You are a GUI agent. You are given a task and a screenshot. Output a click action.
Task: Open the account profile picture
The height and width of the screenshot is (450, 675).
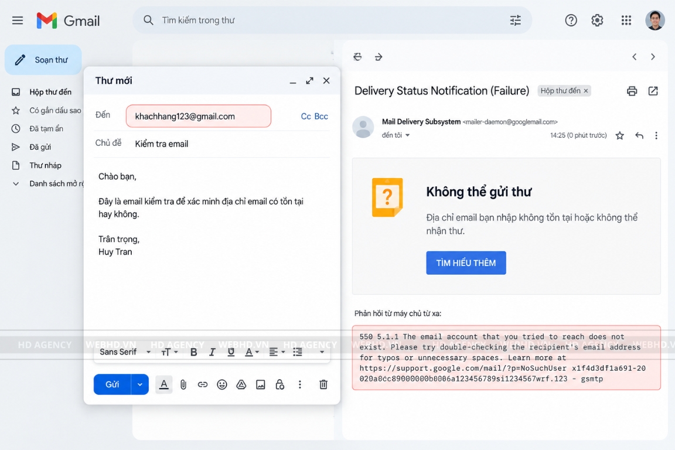pos(654,21)
